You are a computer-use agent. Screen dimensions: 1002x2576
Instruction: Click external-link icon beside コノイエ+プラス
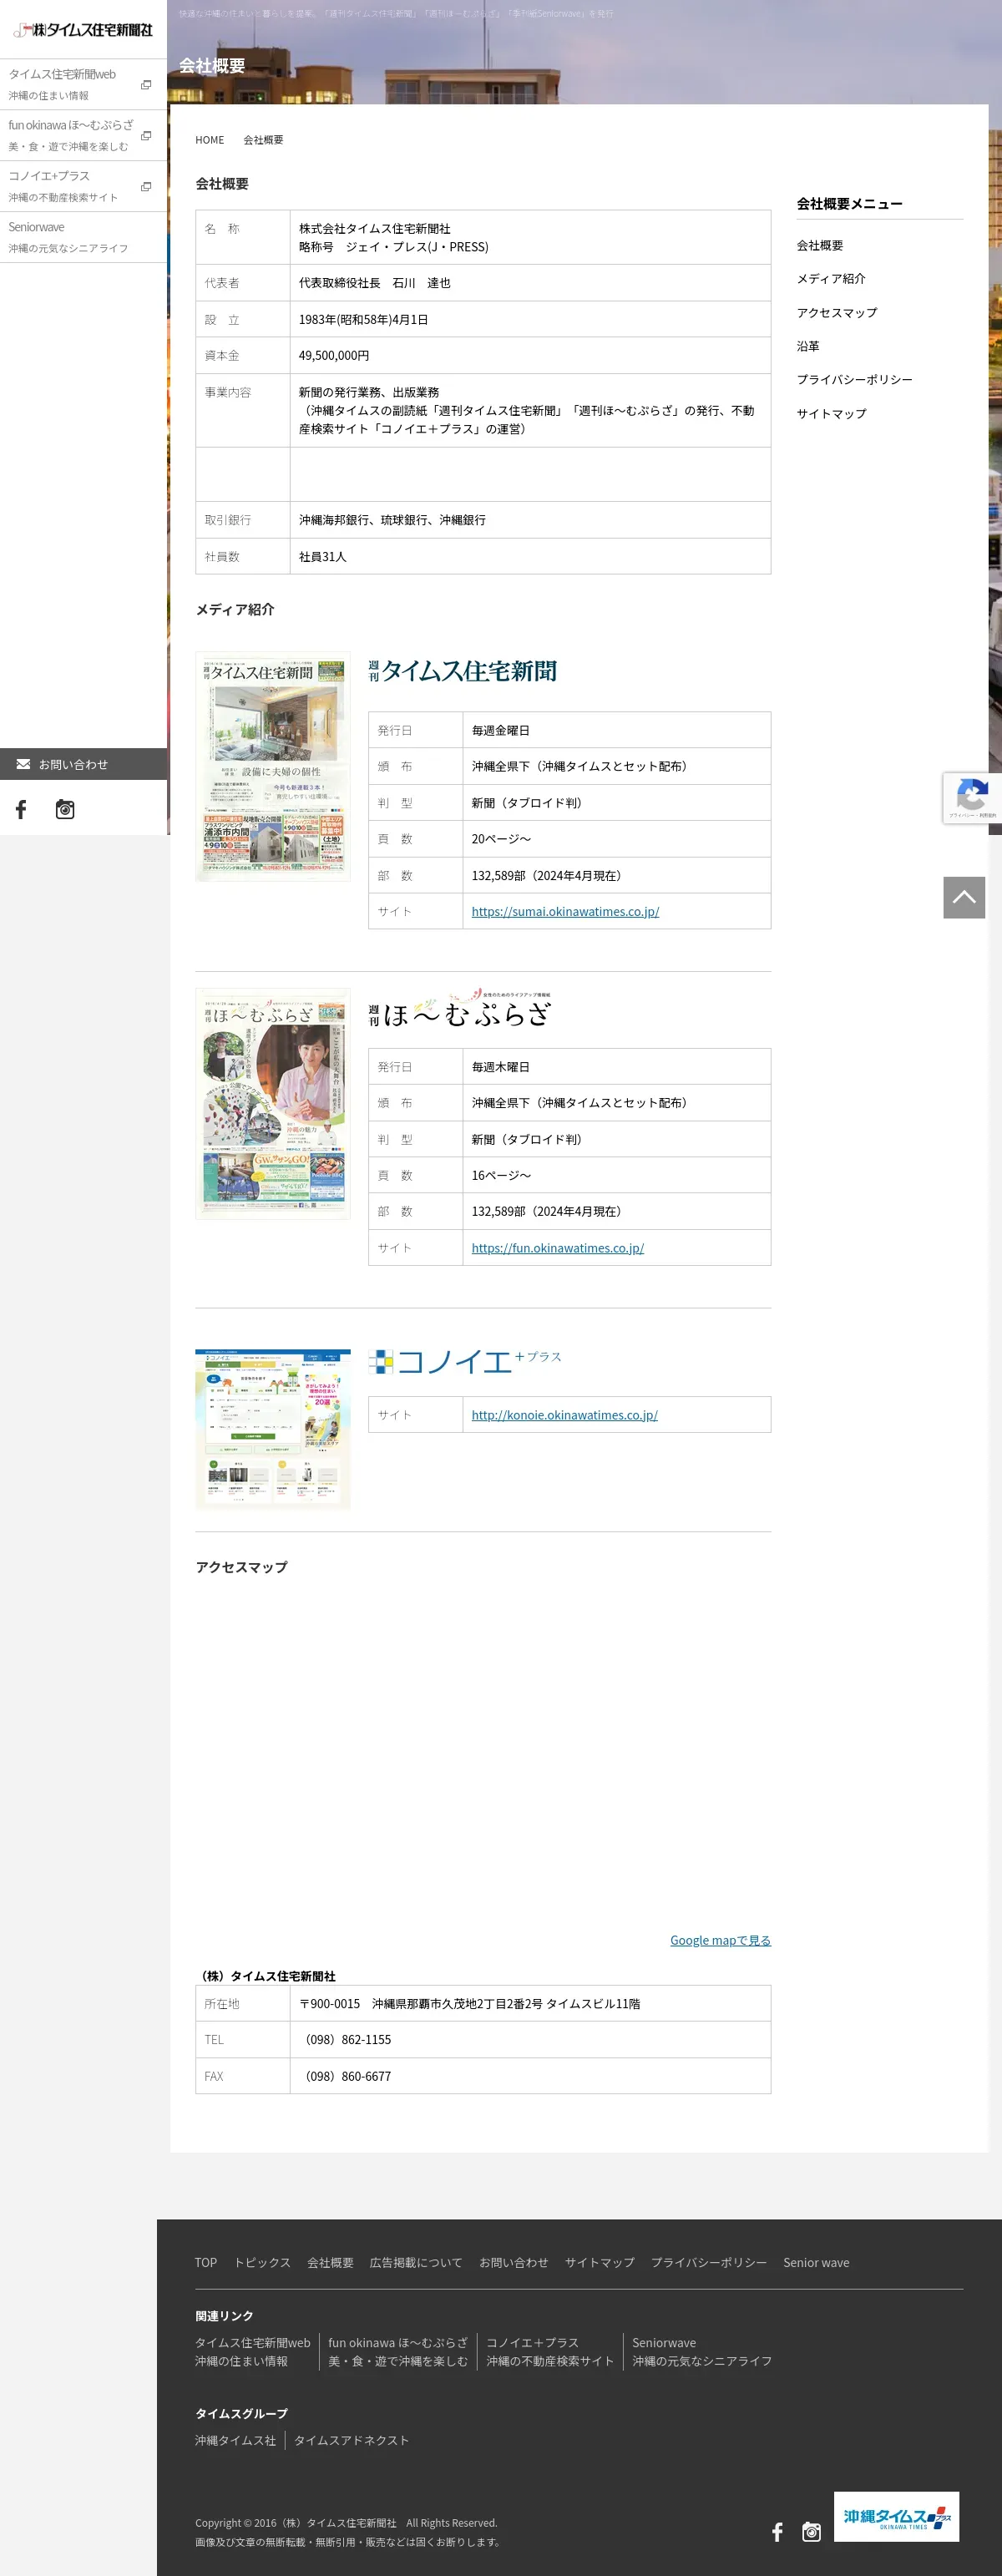pos(146,187)
